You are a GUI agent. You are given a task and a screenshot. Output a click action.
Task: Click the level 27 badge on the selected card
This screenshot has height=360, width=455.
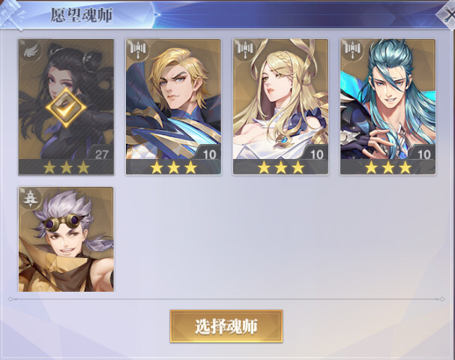click(101, 154)
